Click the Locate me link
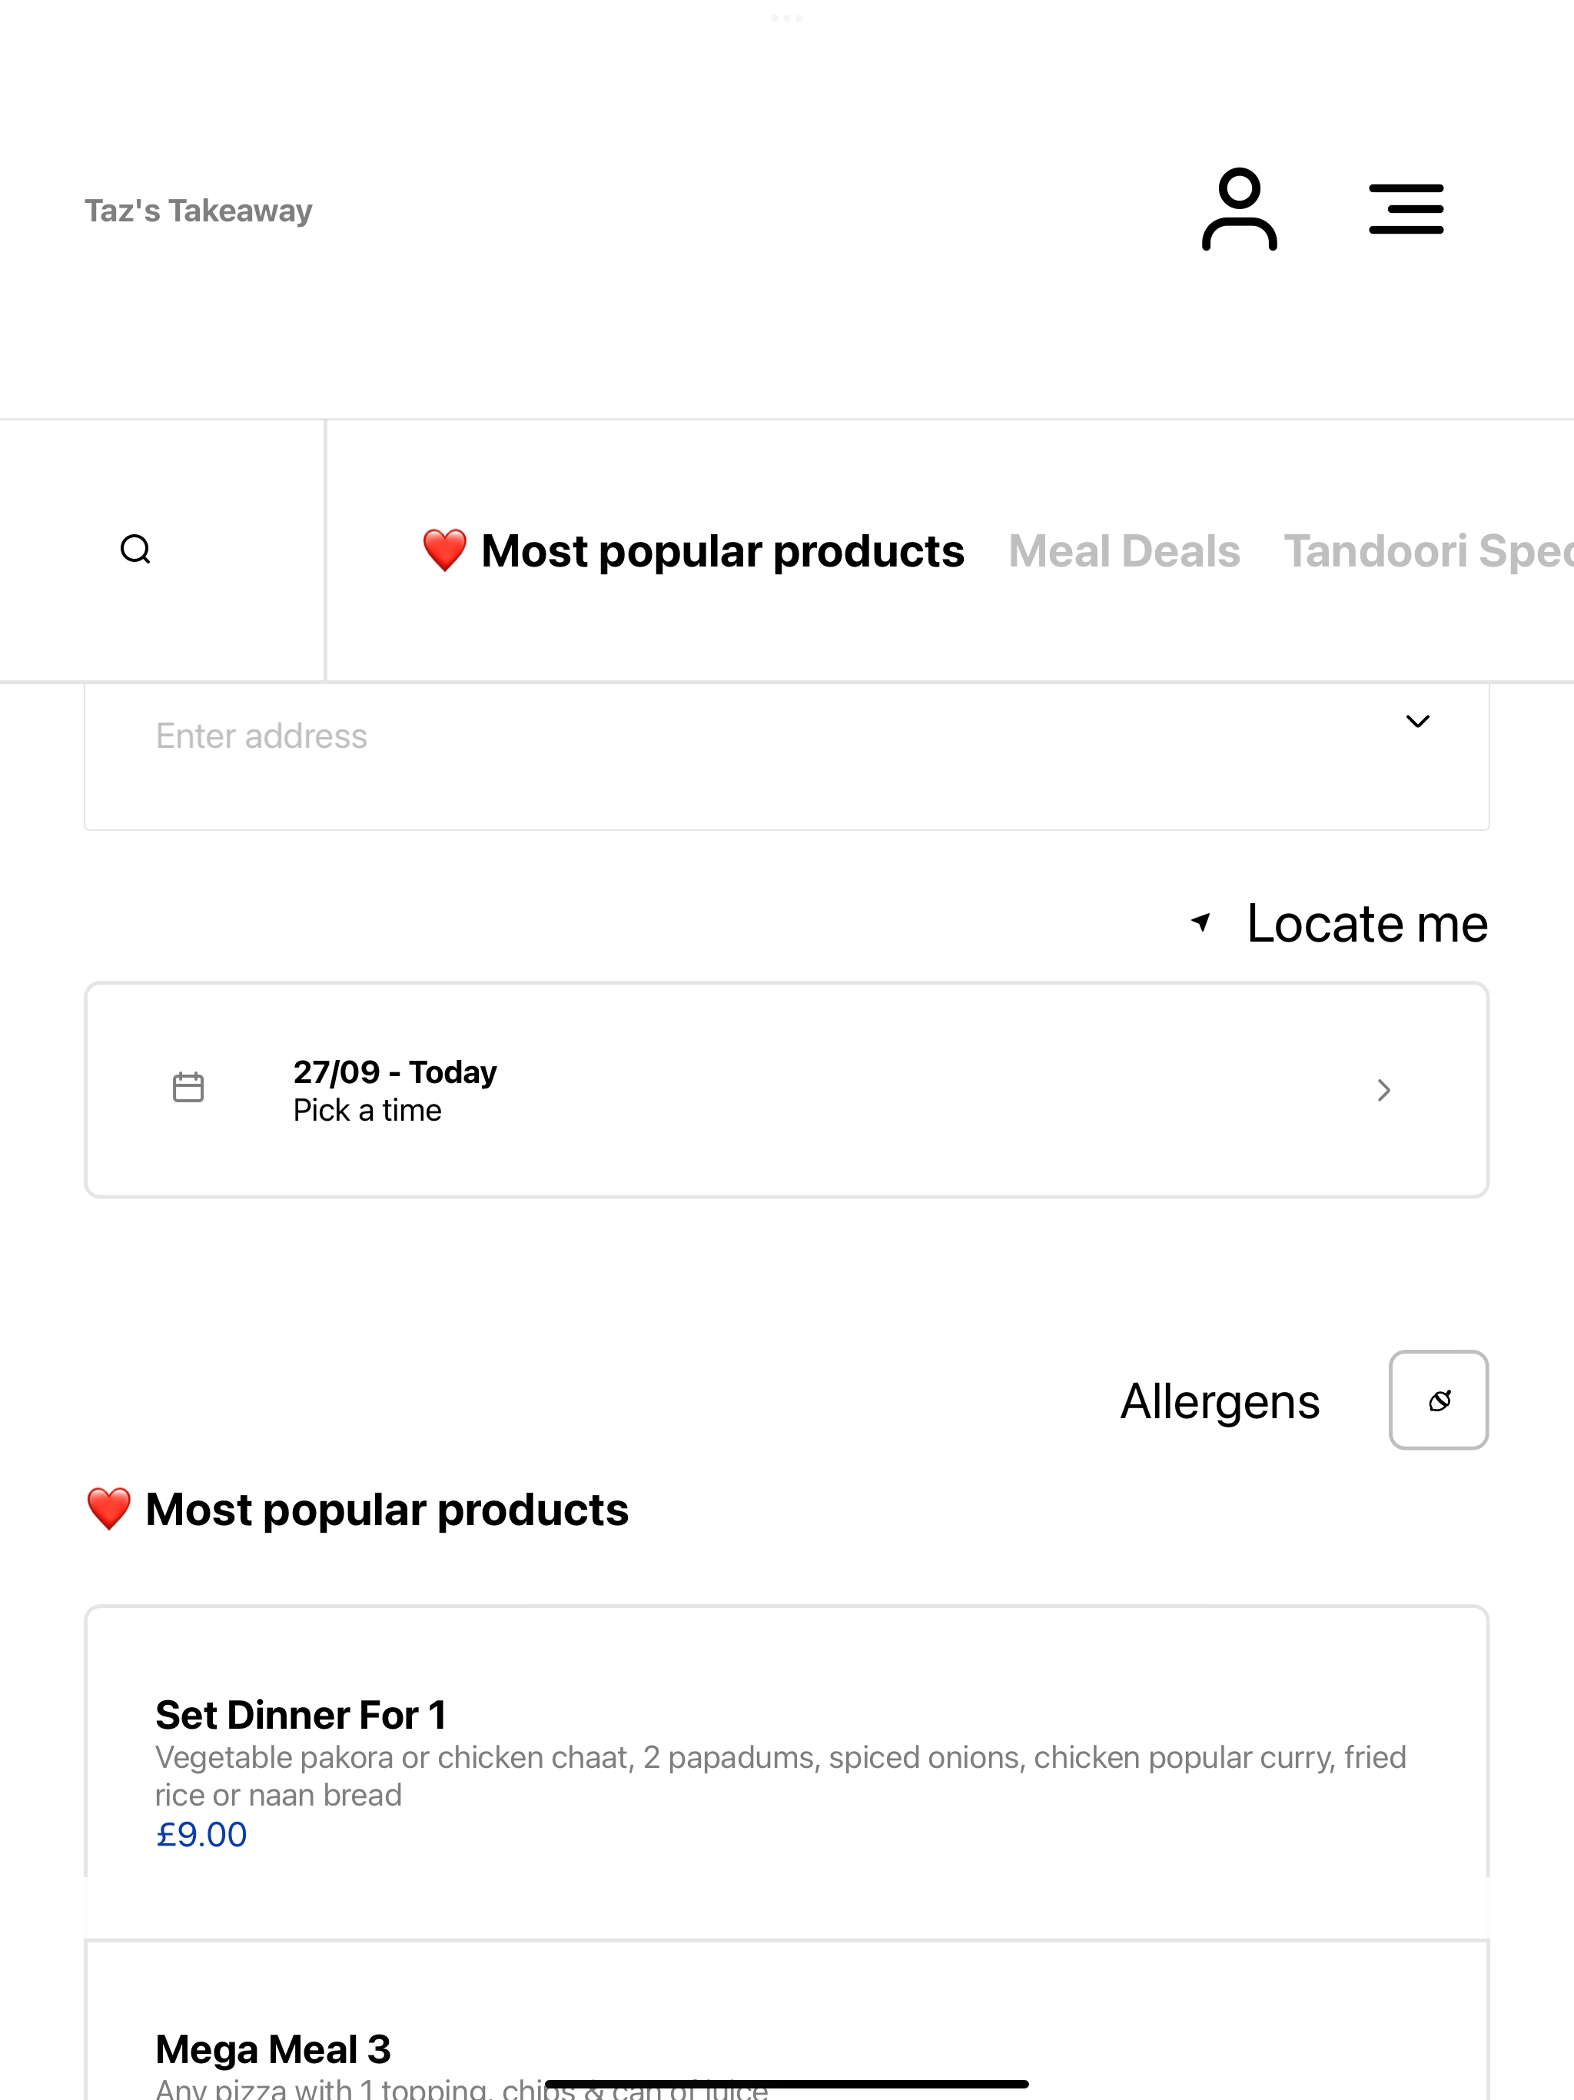Image resolution: width=1574 pixels, height=2100 pixels. (x=1367, y=922)
